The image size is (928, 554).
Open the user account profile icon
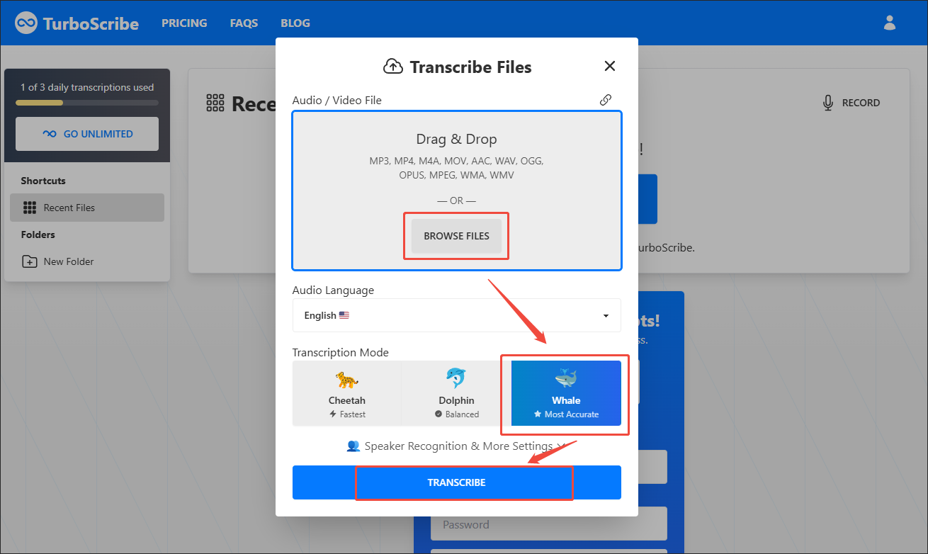[x=890, y=23]
